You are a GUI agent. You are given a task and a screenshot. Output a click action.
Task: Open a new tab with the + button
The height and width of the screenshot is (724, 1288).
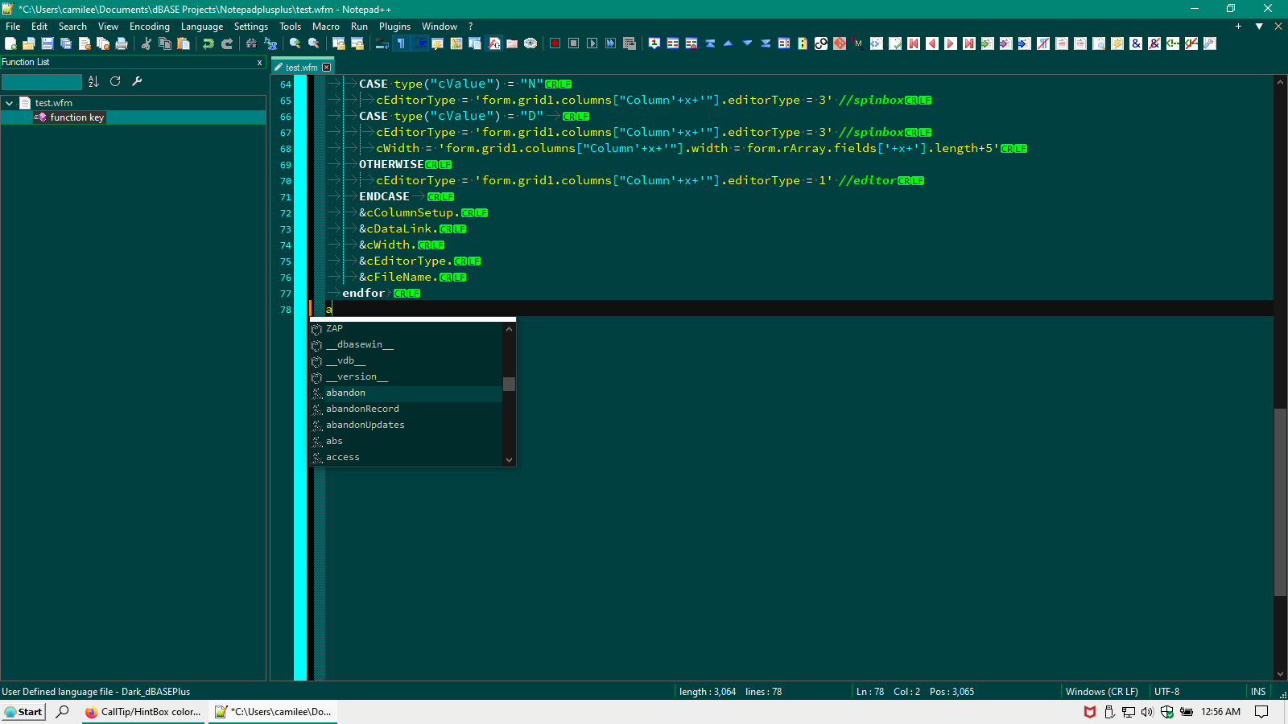(1237, 26)
